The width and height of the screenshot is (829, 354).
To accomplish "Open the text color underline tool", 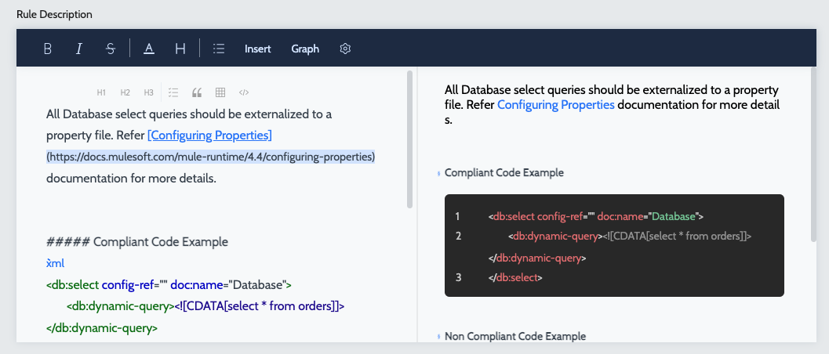I will (149, 49).
